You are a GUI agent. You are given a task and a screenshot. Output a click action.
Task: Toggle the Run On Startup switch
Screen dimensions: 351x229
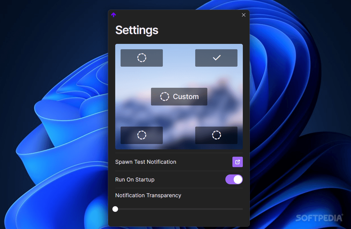click(x=234, y=179)
